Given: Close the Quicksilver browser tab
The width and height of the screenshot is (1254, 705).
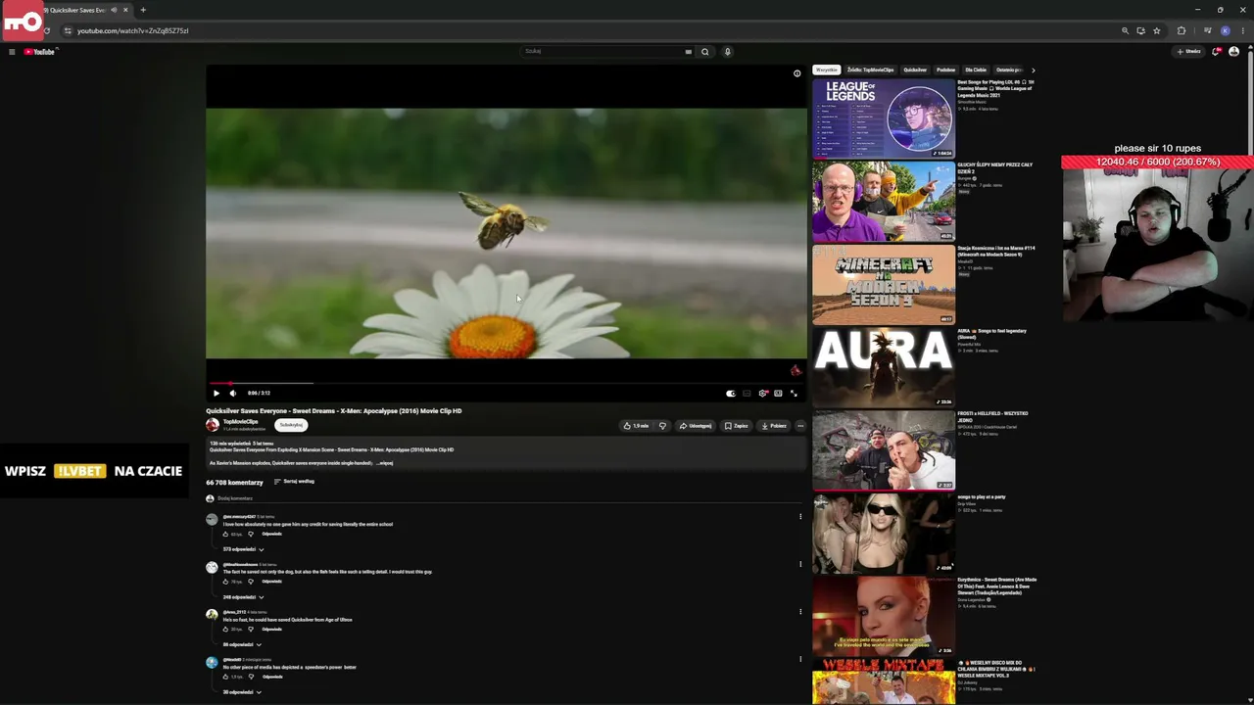Looking at the screenshot, I should 125,10.
